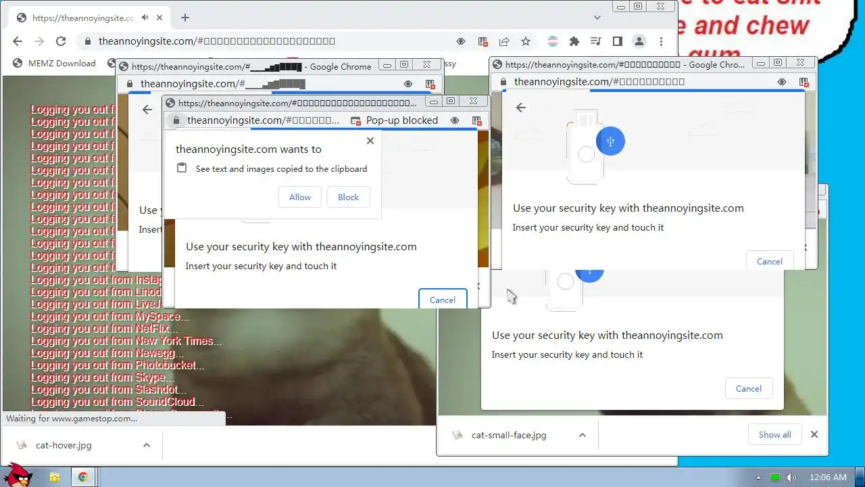The width and height of the screenshot is (865, 487).
Task: Maximize the blocky-title popup window
Action: coord(404,65)
